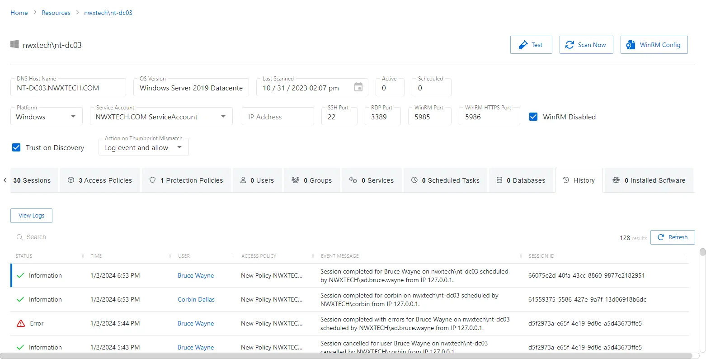Image resolution: width=706 pixels, height=359 pixels.
Task: Open the Service Account dropdown
Action: 161,117
